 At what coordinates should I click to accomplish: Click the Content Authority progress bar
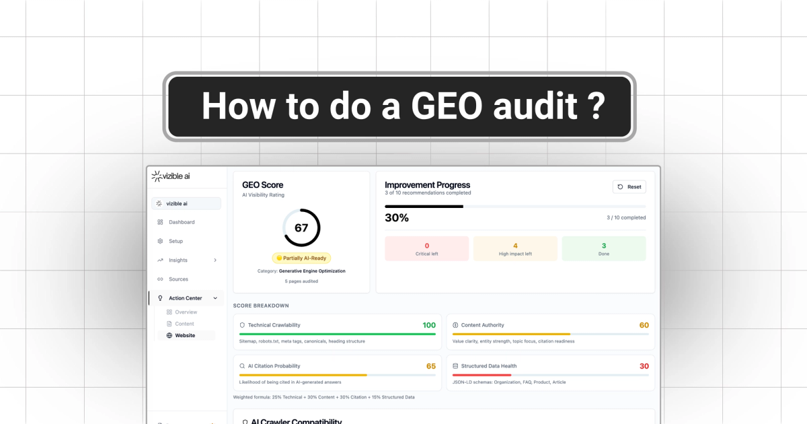[x=551, y=334]
